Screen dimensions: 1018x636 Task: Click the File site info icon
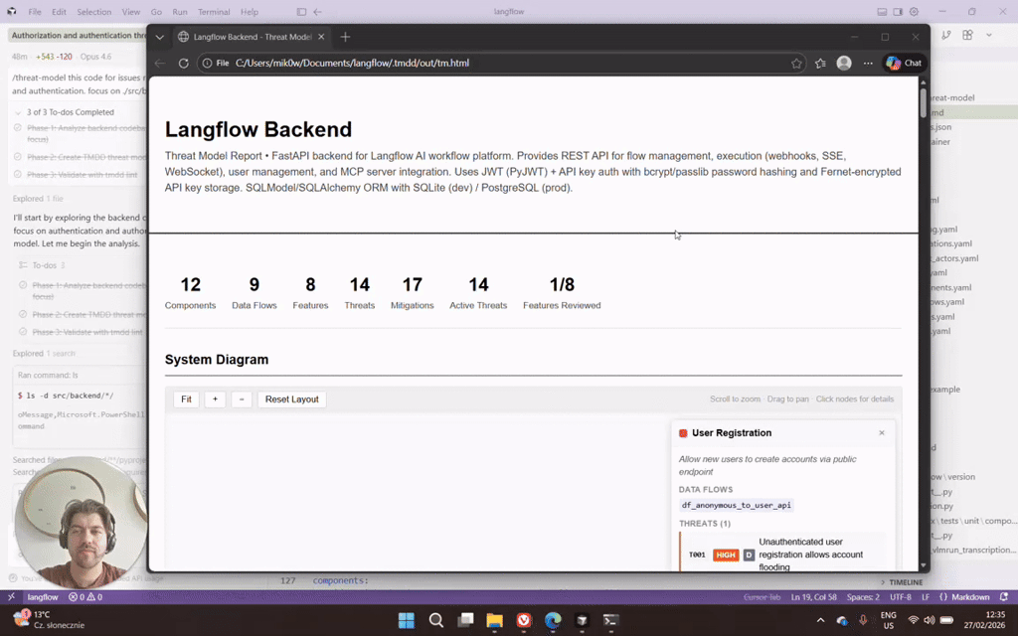[x=216, y=63]
